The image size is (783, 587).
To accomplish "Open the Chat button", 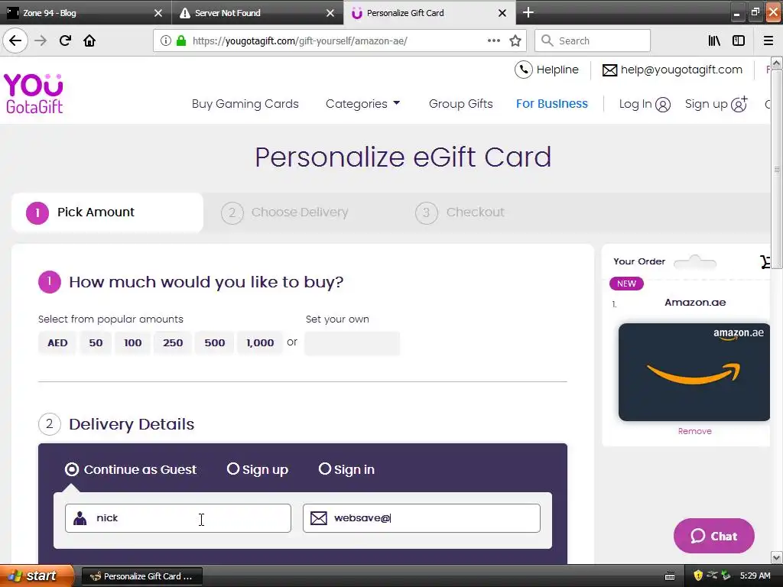I will click(x=713, y=536).
